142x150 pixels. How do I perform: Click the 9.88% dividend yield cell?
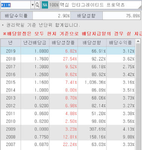121,137
